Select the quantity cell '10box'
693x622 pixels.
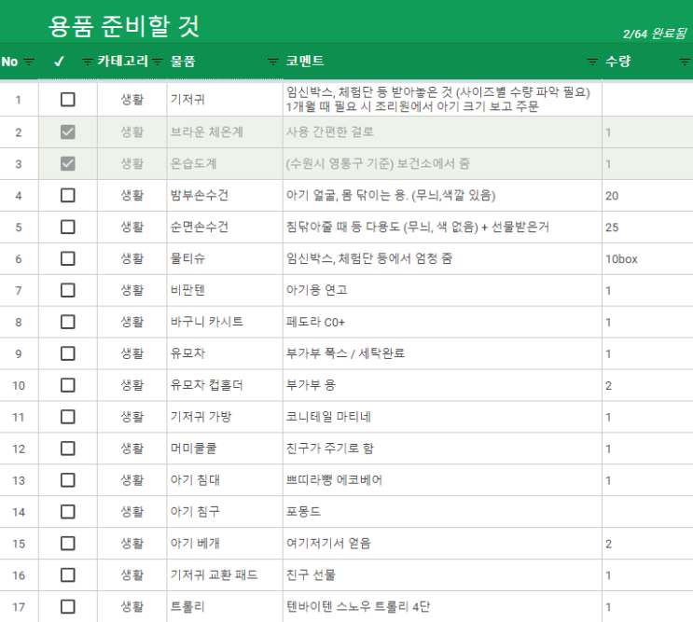pos(647,259)
